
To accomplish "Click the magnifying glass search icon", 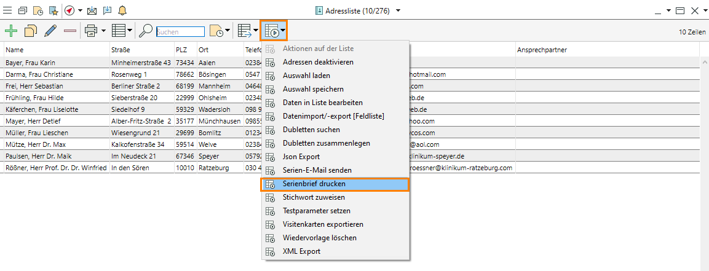I will (x=146, y=30).
